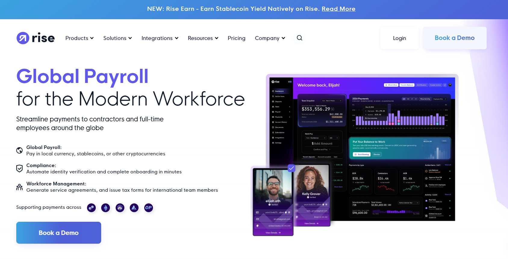Click the checkmark badge on Kelly Grover's card
Image resolution: width=508 pixels, height=259 pixels.
pyautogui.click(x=291, y=168)
